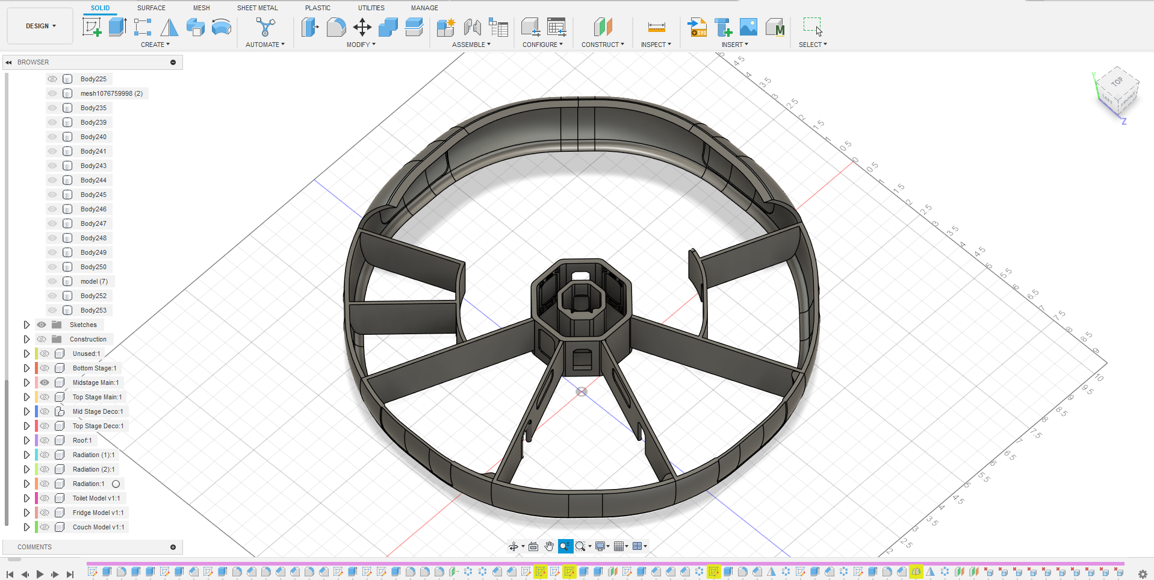
Task: Open the CONSTRUCT menu
Action: (x=603, y=45)
